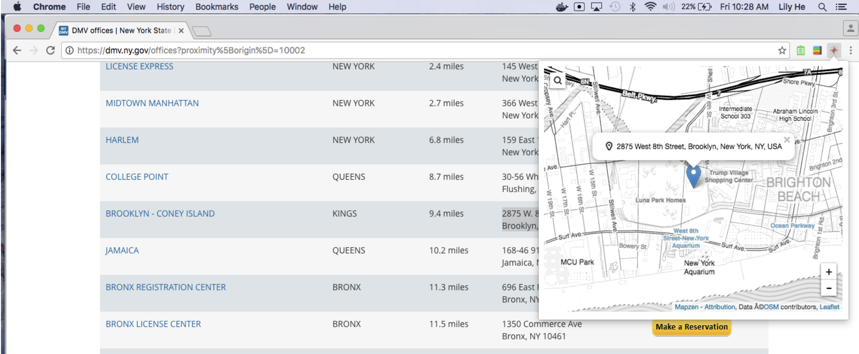Image resolution: width=859 pixels, height=354 pixels.
Task: Open the Mapzen link
Action: click(686, 307)
